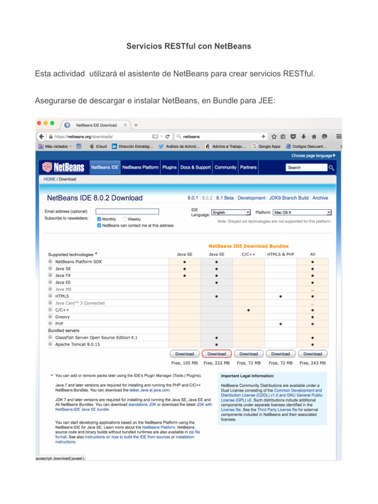The height and width of the screenshot is (504, 378).
Task: Open the iCloud bookmark
Action: pos(98,146)
